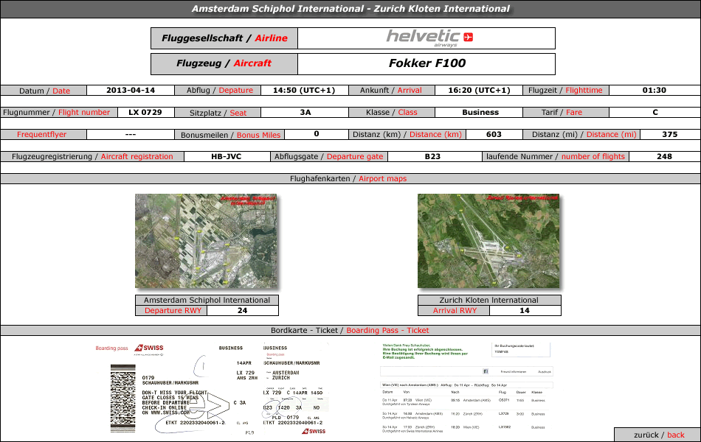The image size is (701, 442).
Task: Click the Abflug / Depature label
Action: pyautogui.click(x=220, y=90)
